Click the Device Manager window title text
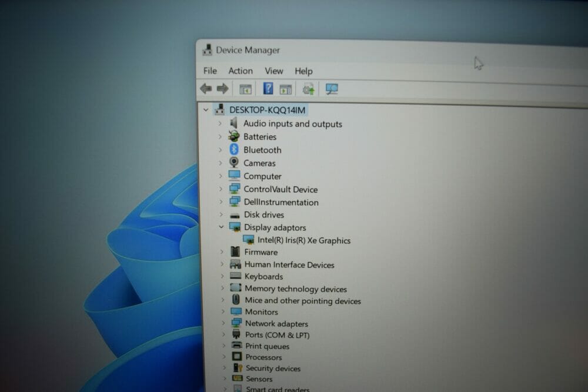The height and width of the screenshot is (392, 588). (248, 50)
